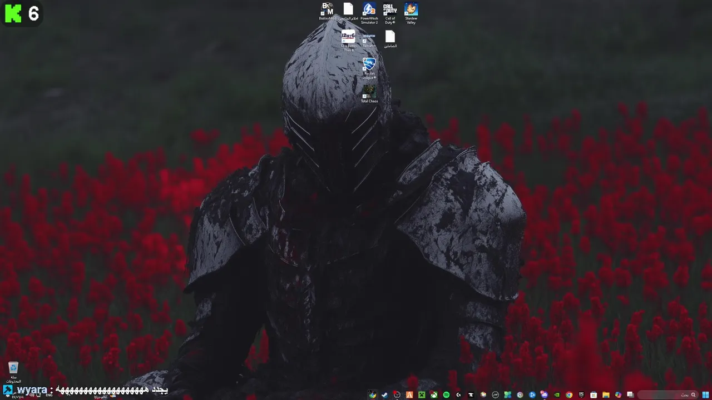Viewport: 712px width, 400px height.
Task: Select the 12 is Better Than 6 shortcut
Action: [348, 41]
